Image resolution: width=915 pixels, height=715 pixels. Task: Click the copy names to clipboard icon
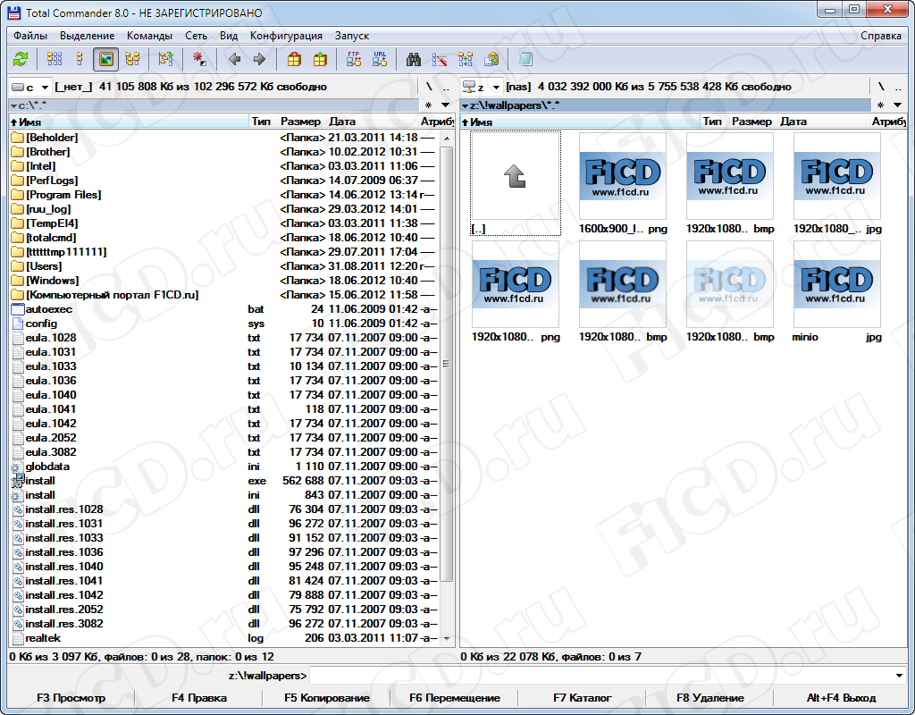[491, 59]
